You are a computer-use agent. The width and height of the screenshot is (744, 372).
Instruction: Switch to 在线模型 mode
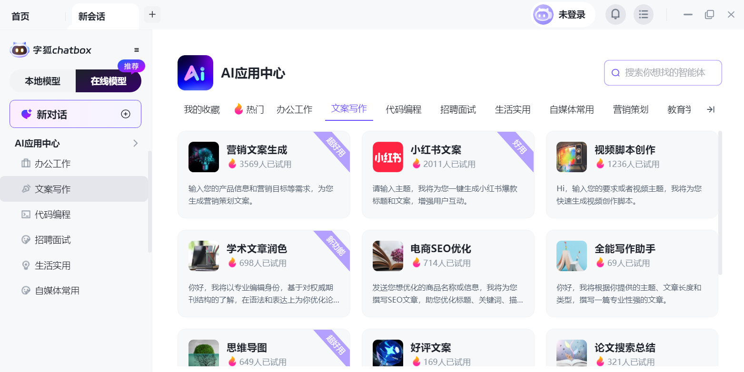(109, 81)
